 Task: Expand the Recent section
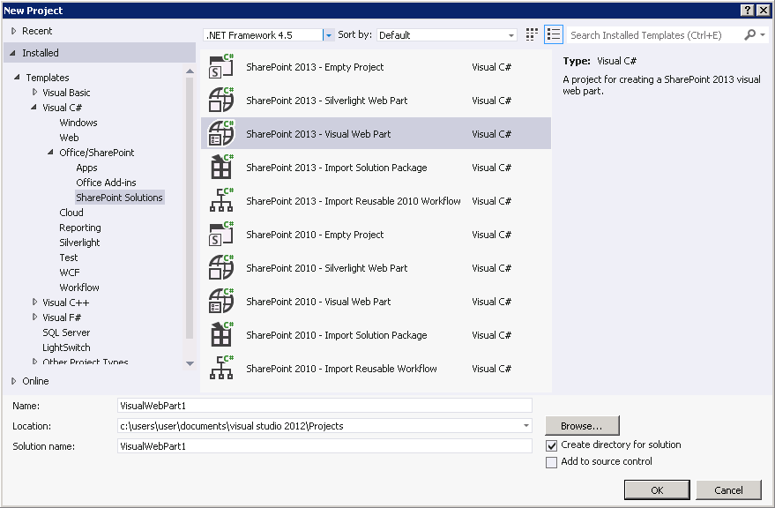click(14, 31)
